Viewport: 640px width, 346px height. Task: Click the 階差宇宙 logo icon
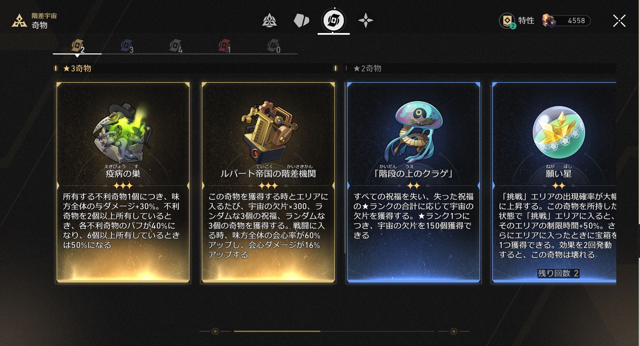pyautogui.click(x=19, y=21)
